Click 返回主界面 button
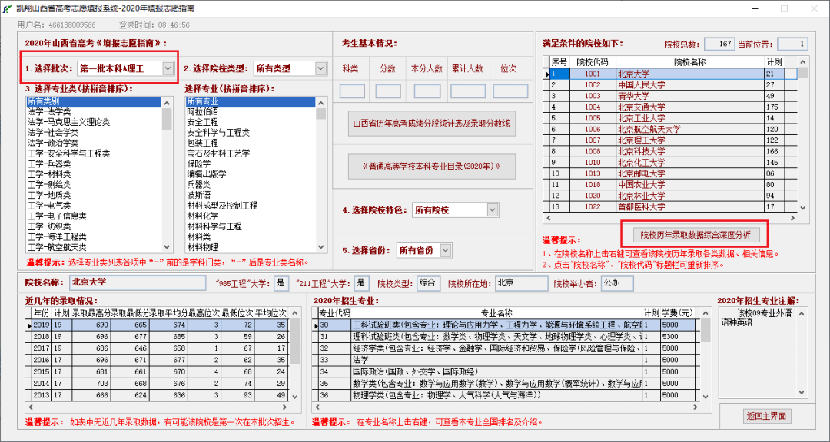The width and height of the screenshot is (830, 442). pos(767,416)
